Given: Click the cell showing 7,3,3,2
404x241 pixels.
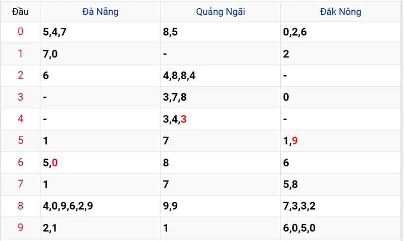Looking at the screenshot, I should point(299,206).
